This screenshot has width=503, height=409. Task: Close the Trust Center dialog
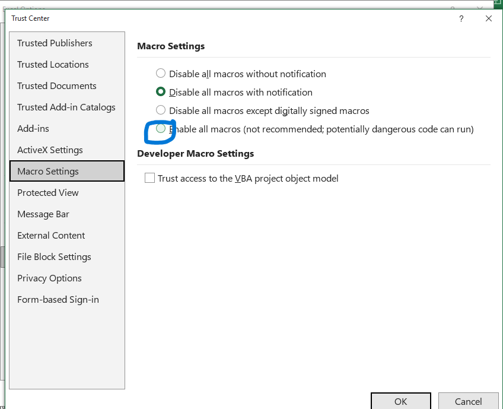click(488, 18)
